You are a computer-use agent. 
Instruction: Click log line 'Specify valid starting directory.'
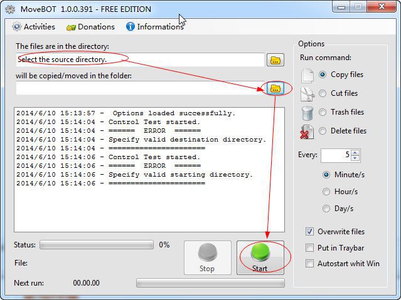coord(134,175)
